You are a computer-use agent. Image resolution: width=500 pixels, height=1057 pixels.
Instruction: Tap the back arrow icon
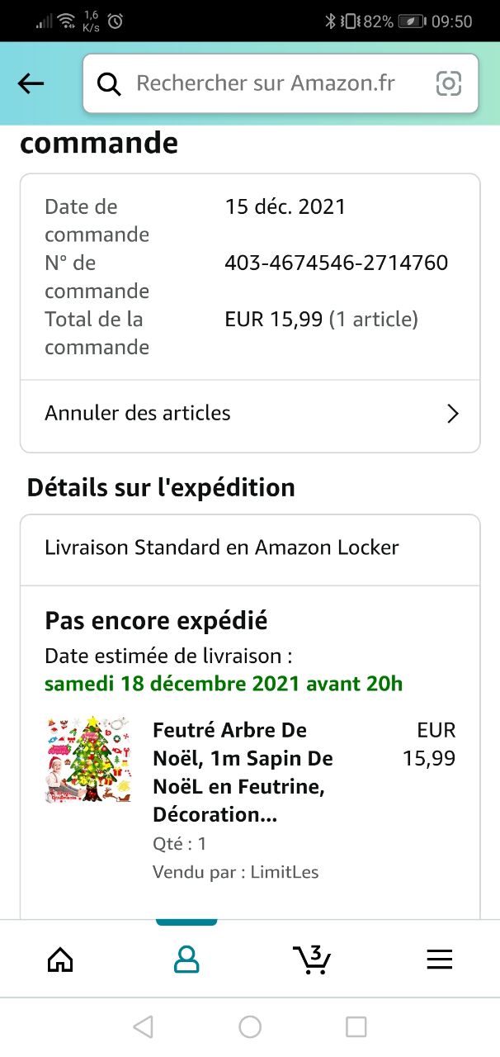coord(31,83)
